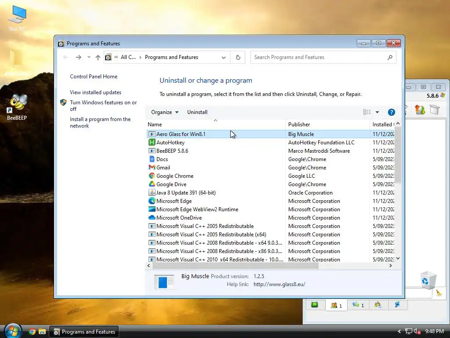Click the Control Panel address bar icon
The height and width of the screenshot is (338, 450).
(108, 57)
